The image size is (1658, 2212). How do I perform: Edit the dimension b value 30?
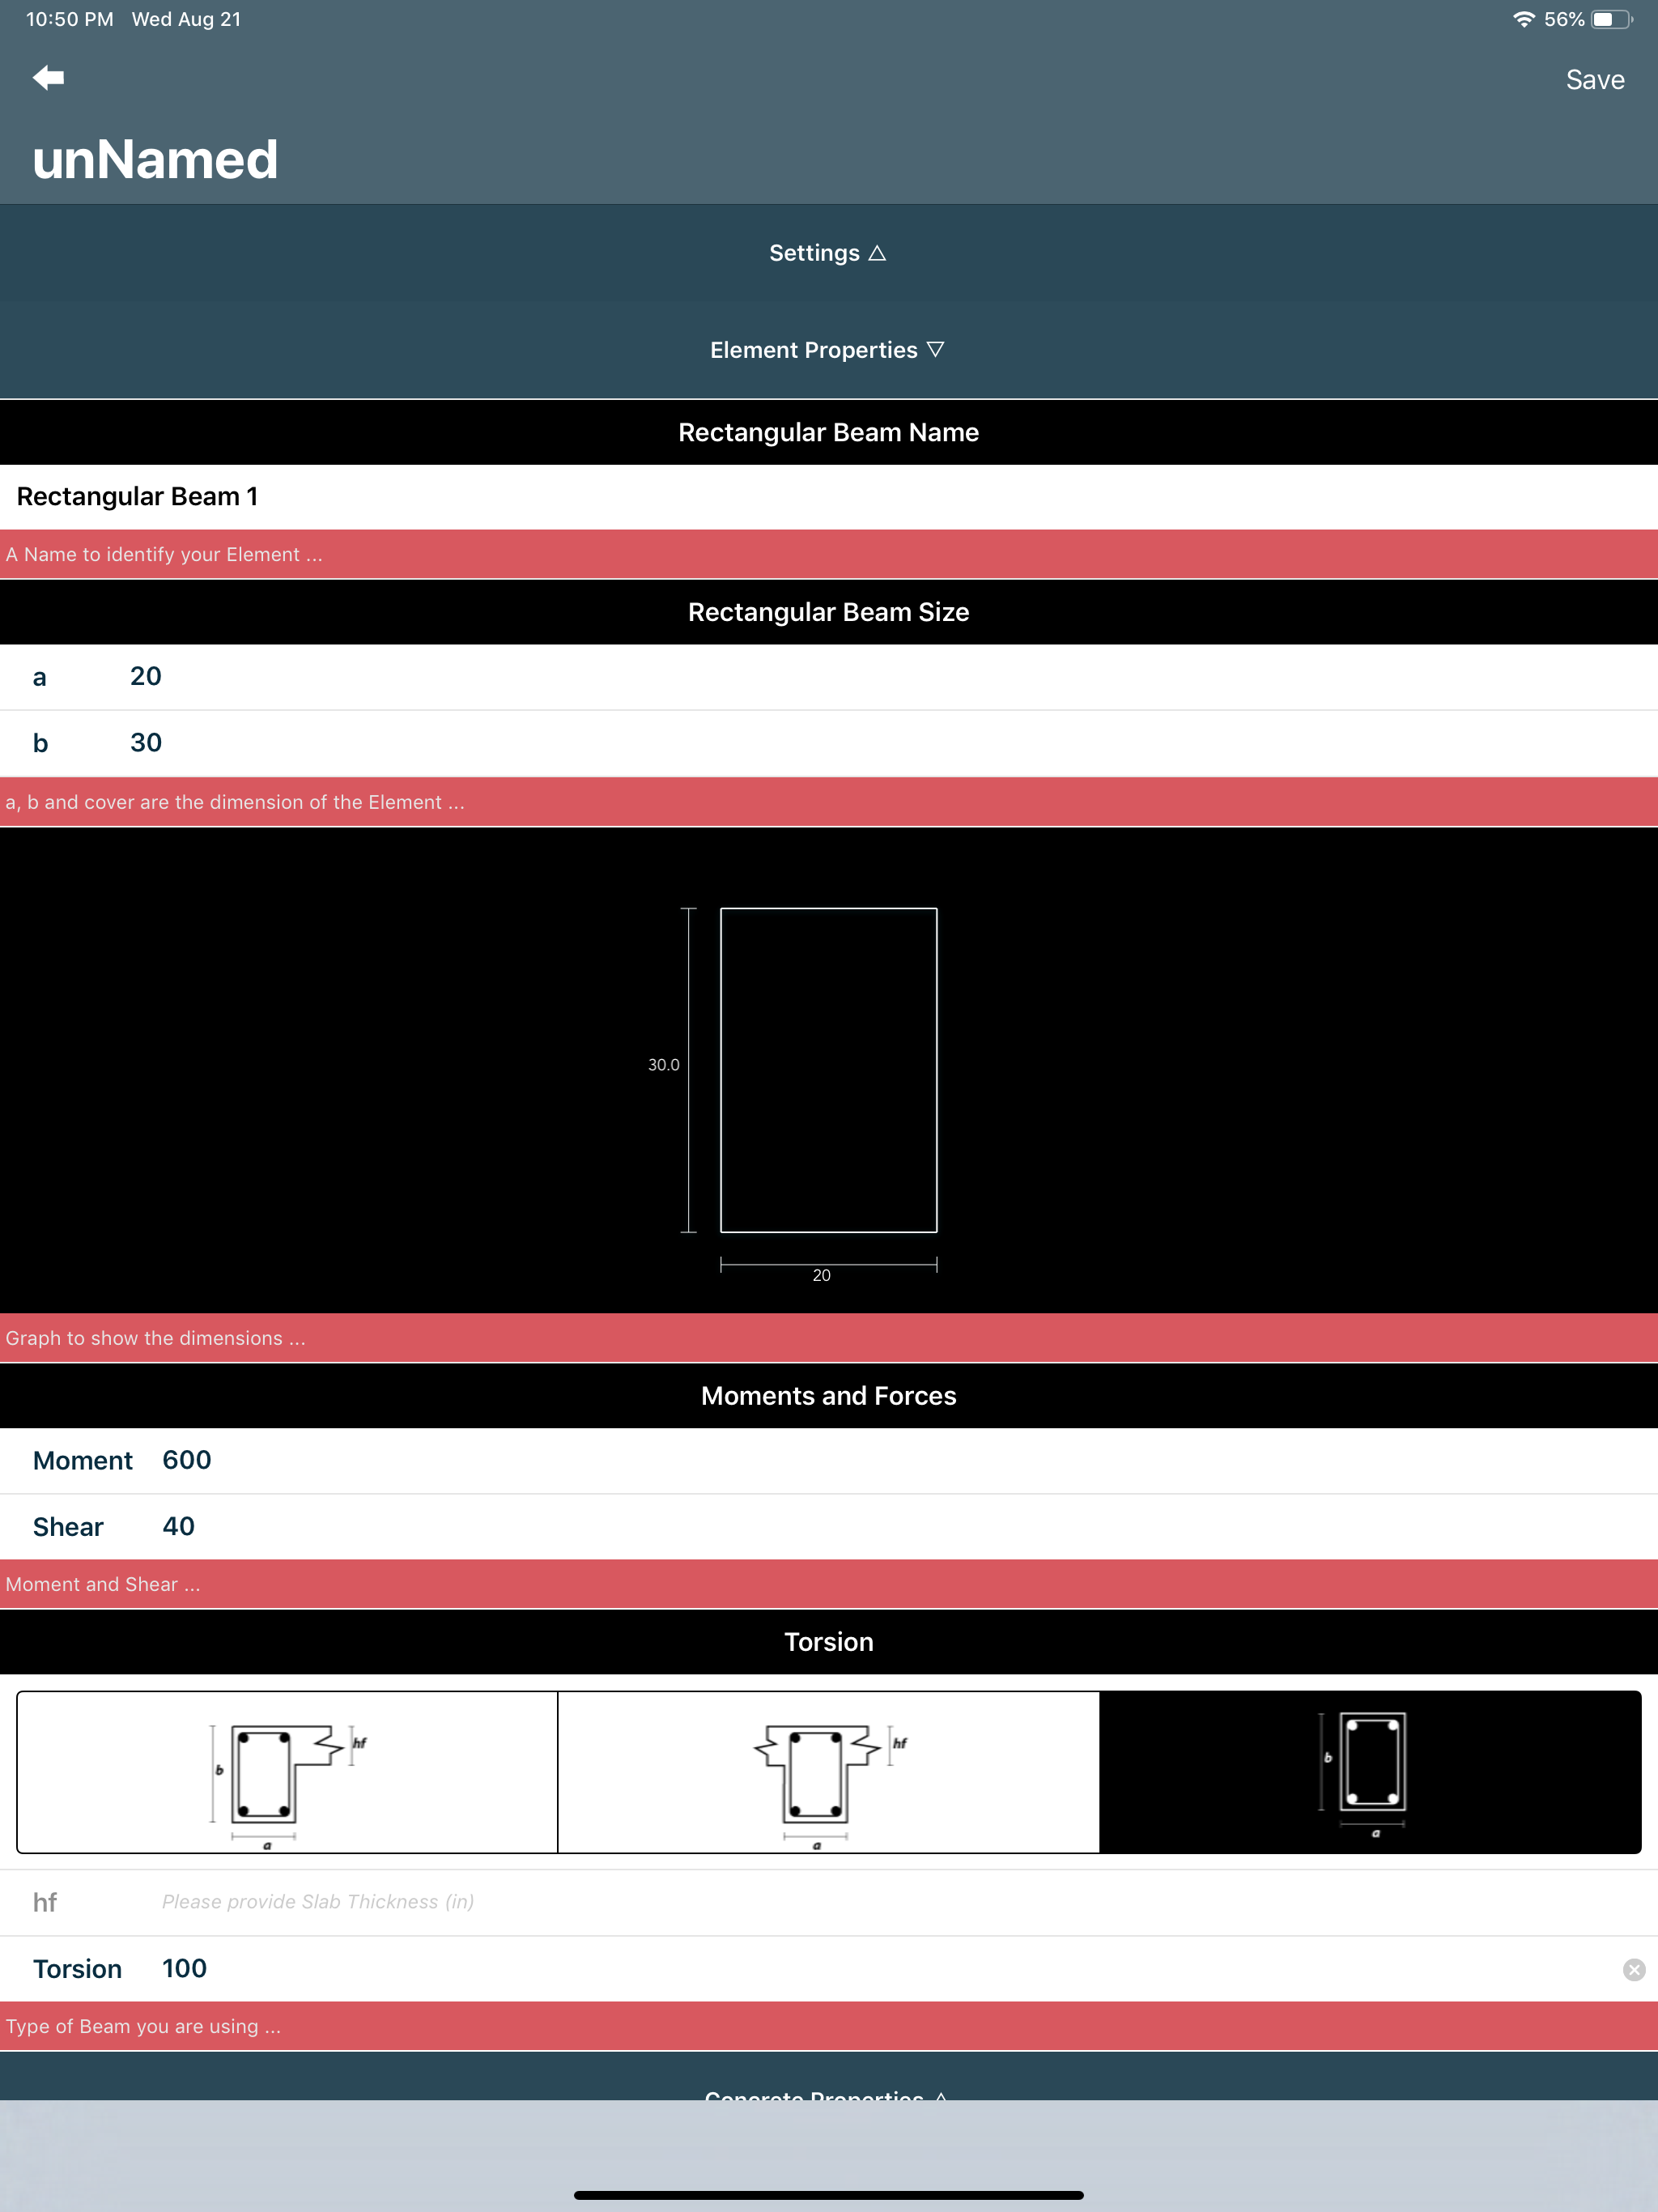[x=146, y=743]
